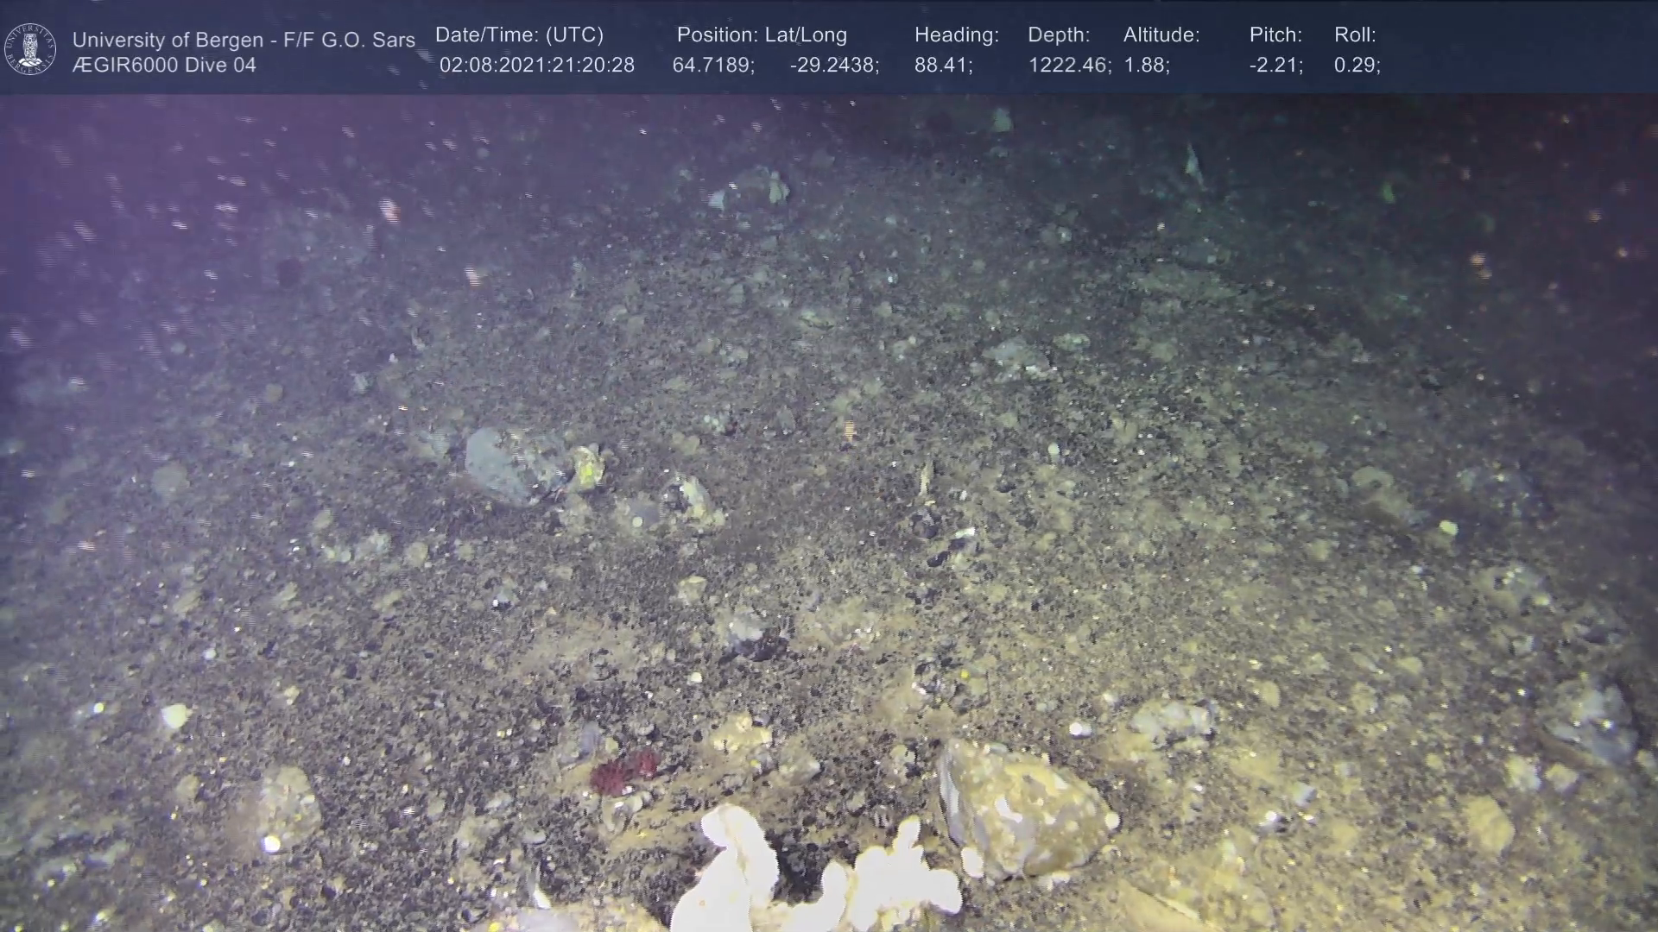Click the red organism on the seabed

click(x=623, y=771)
